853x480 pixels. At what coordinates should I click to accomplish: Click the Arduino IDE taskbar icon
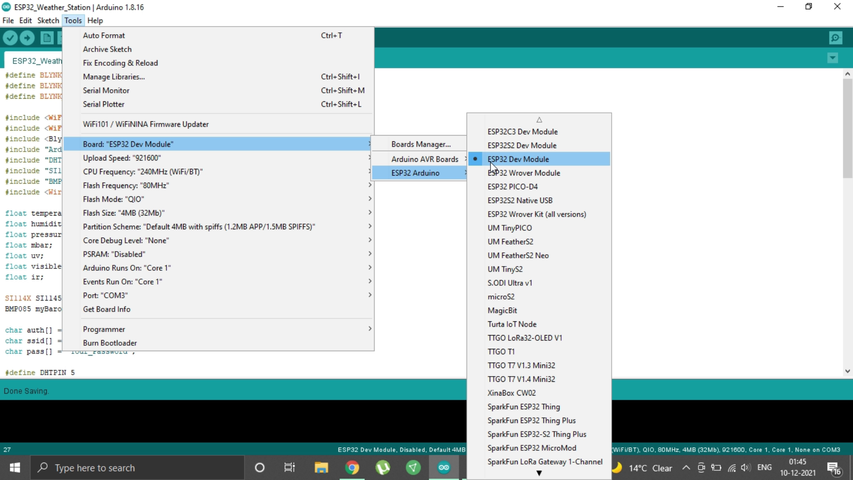pos(444,468)
